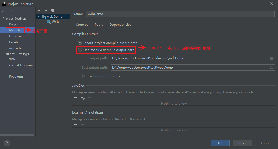Open help with question mark icon
278x149 pixels.
[7, 143]
